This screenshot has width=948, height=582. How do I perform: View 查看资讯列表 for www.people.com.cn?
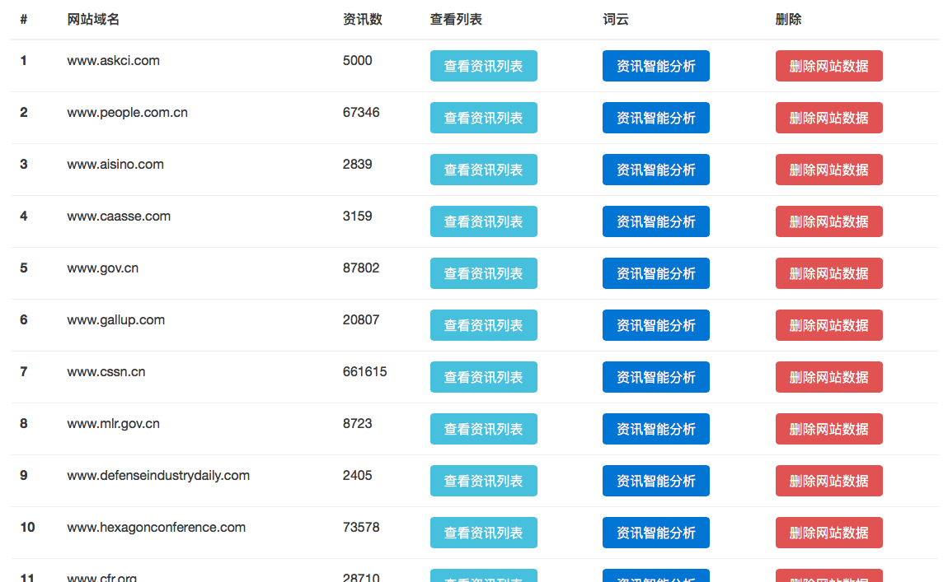coord(484,118)
